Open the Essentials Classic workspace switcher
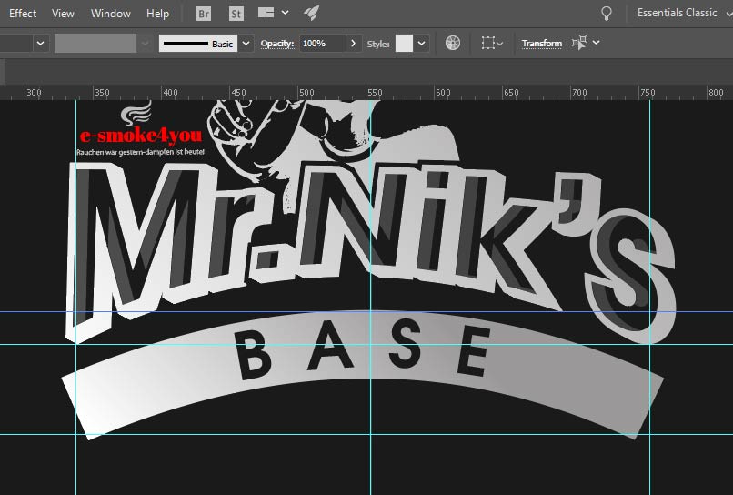The width and height of the screenshot is (733, 495). tap(684, 13)
